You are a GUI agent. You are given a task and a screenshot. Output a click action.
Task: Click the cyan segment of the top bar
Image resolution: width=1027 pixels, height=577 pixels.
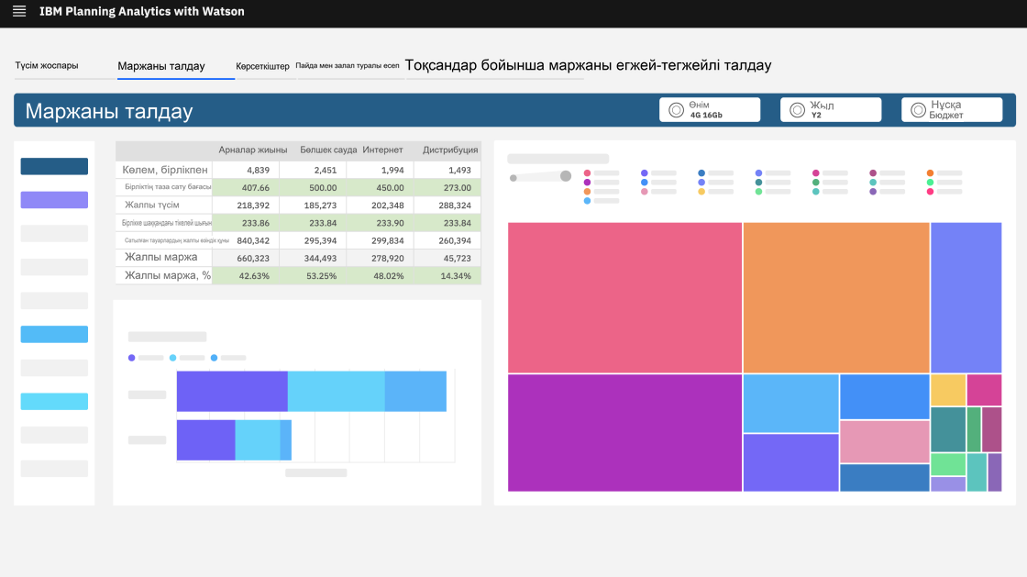(336, 391)
